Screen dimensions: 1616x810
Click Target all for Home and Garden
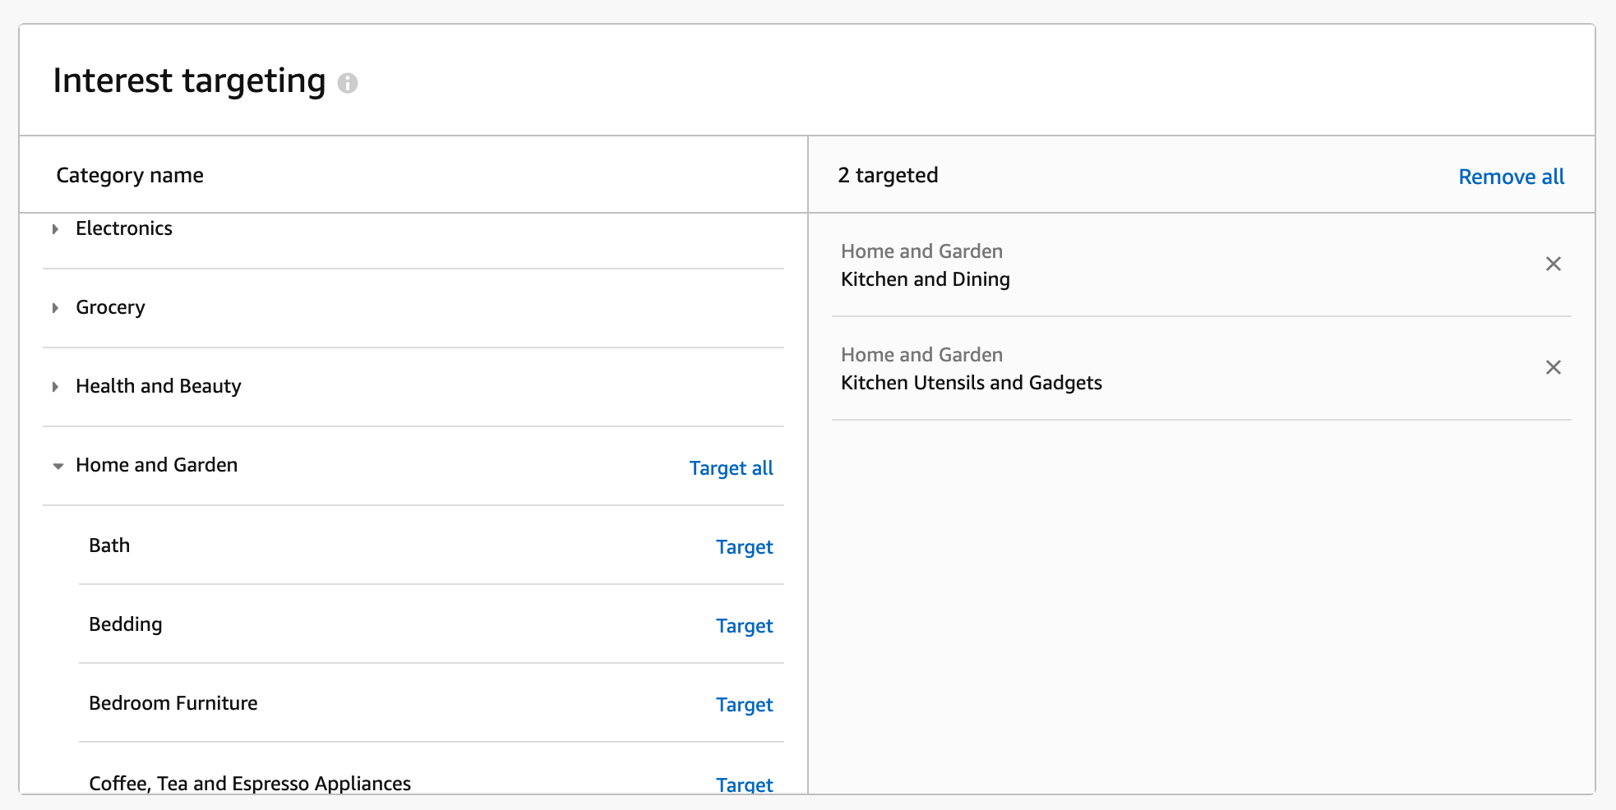[x=731, y=468]
